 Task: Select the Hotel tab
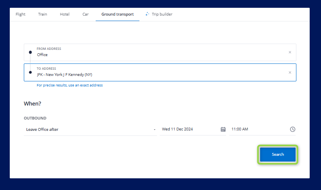click(x=65, y=14)
